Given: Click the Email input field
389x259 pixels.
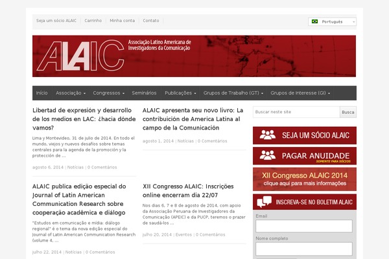Looking at the screenshot, I should click(x=304, y=226).
